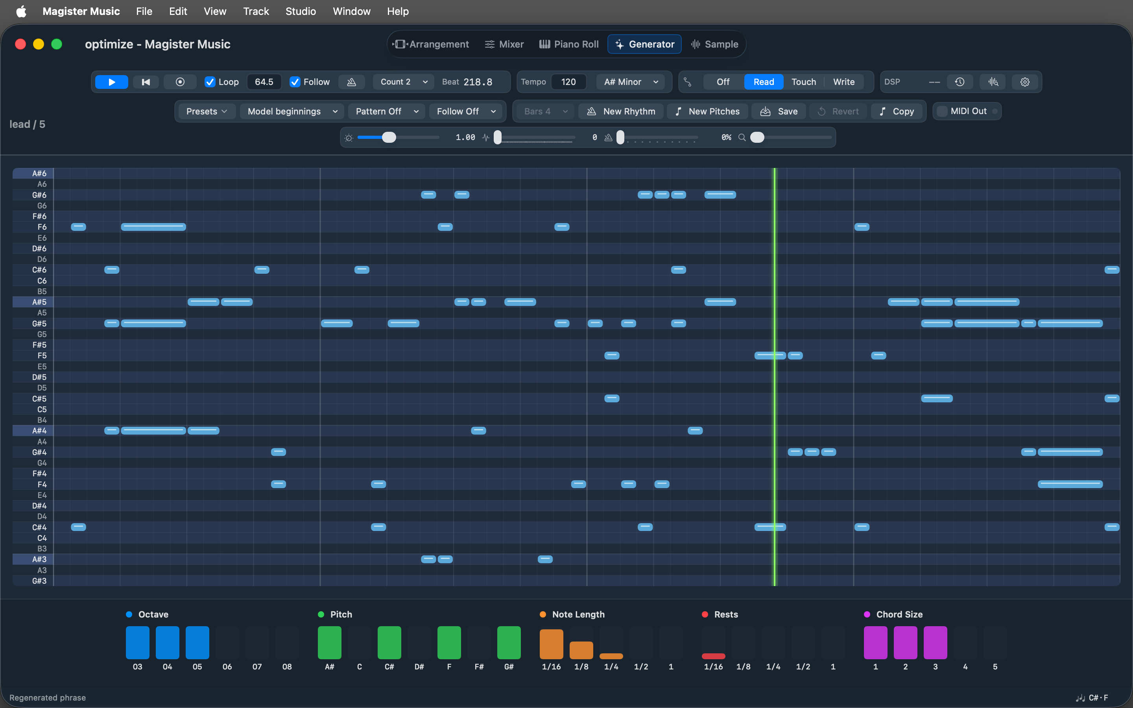Click the green playhead line

pyautogui.click(x=774, y=377)
